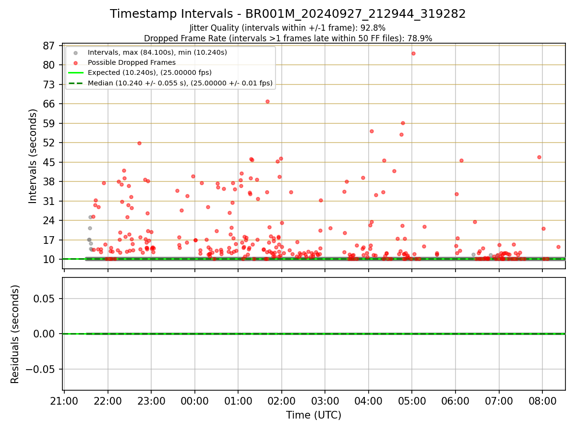Viewport: 576px width, 432px height.
Task: Click the y-axis tick label "10"
Action: (49, 259)
